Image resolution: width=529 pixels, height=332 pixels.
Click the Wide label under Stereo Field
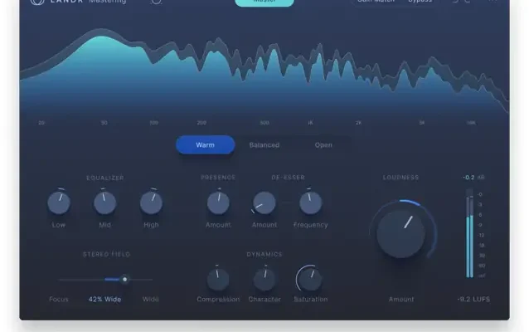150,299
